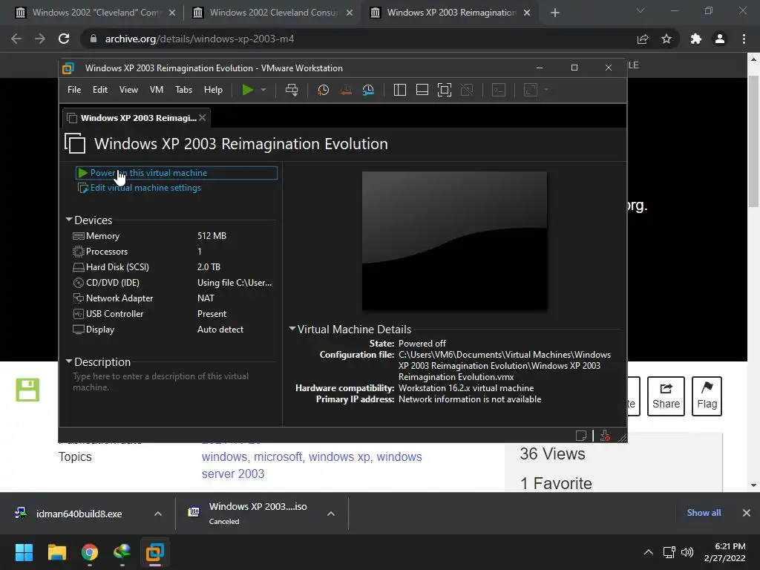Enter full screen mode icon
760x570 pixels.
(x=445, y=90)
